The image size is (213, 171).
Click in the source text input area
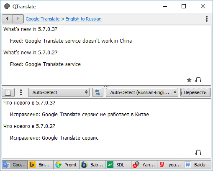coord(106,55)
